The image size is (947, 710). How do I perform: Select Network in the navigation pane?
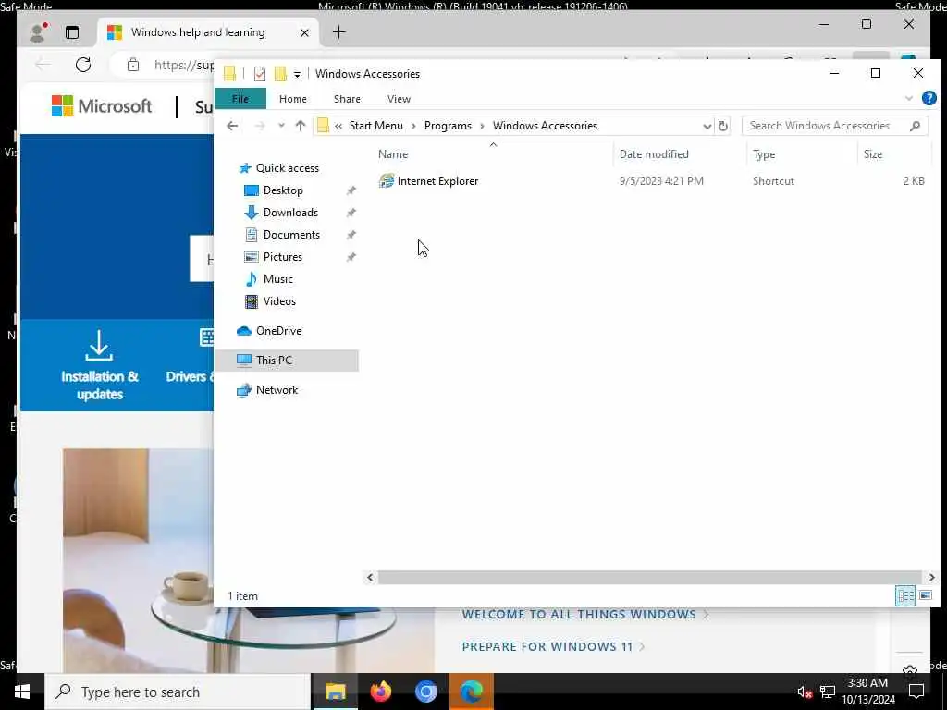pos(267,390)
